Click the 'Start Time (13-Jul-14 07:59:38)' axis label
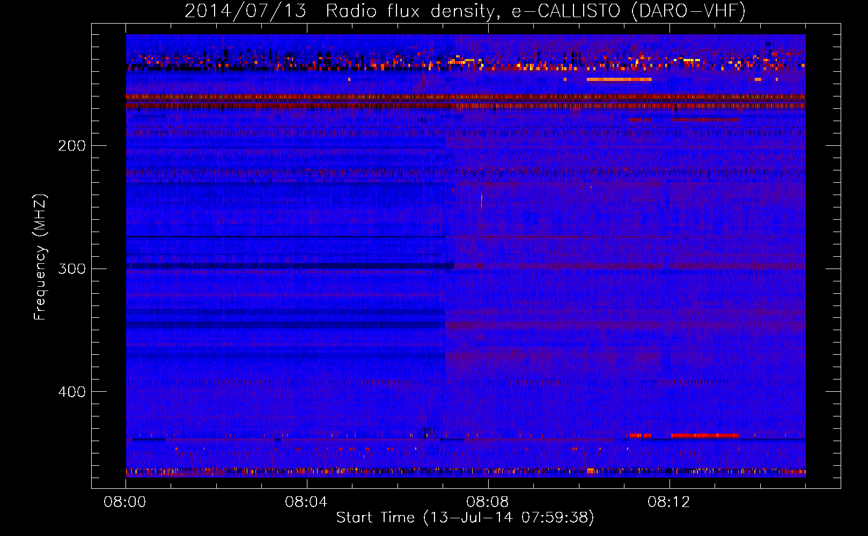 click(x=465, y=518)
